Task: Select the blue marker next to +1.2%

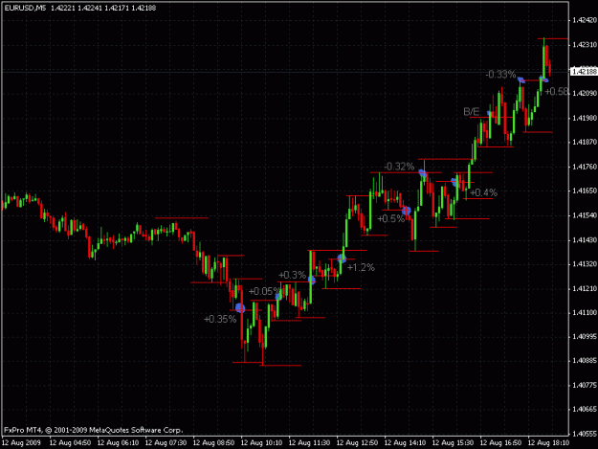Action: click(343, 258)
